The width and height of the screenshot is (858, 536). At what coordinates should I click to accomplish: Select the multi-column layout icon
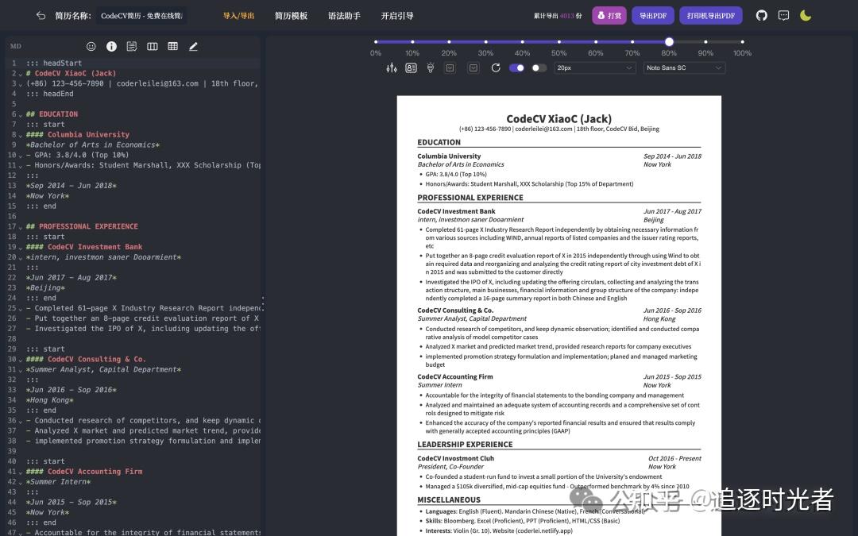tap(152, 46)
